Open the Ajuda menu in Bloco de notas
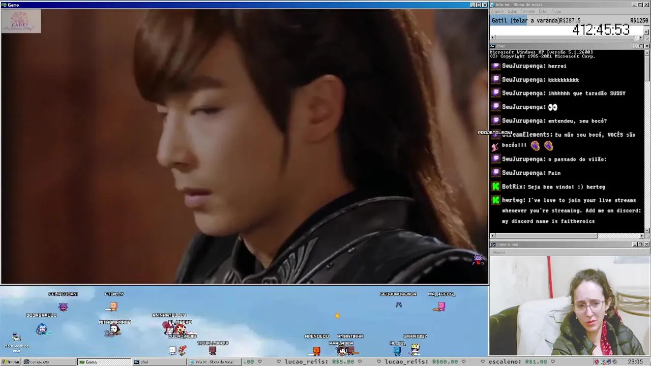The width and height of the screenshot is (651, 366). pos(556,11)
